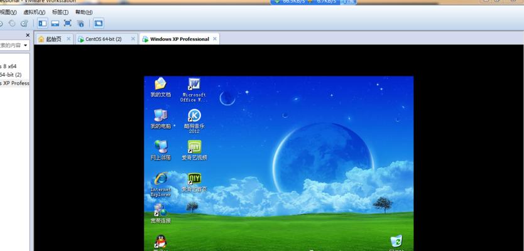
Task: Toggle the console view toolbar icon
Action: (x=99, y=23)
